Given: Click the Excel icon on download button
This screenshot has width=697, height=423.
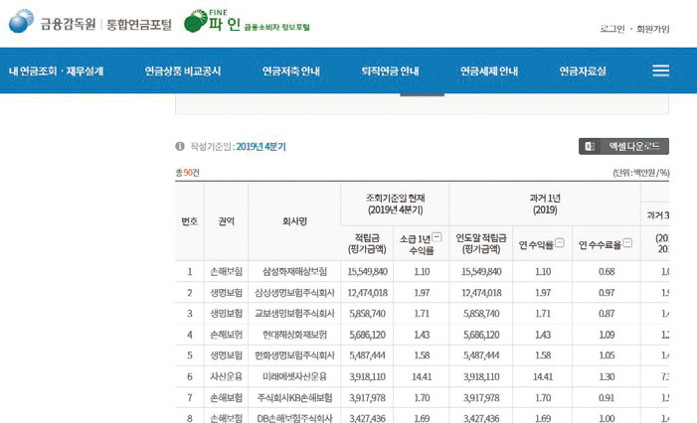Looking at the screenshot, I should pyautogui.click(x=591, y=146).
